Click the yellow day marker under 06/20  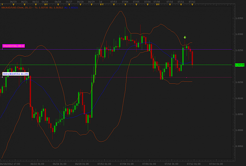point(13,5)
